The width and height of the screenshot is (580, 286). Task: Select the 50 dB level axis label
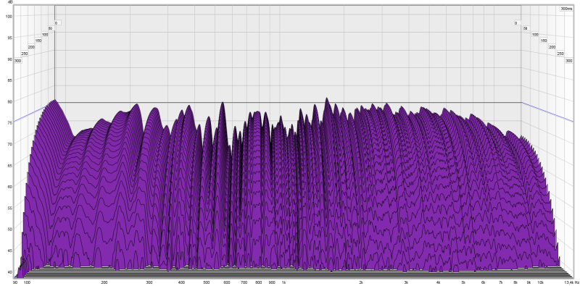pos(10,229)
